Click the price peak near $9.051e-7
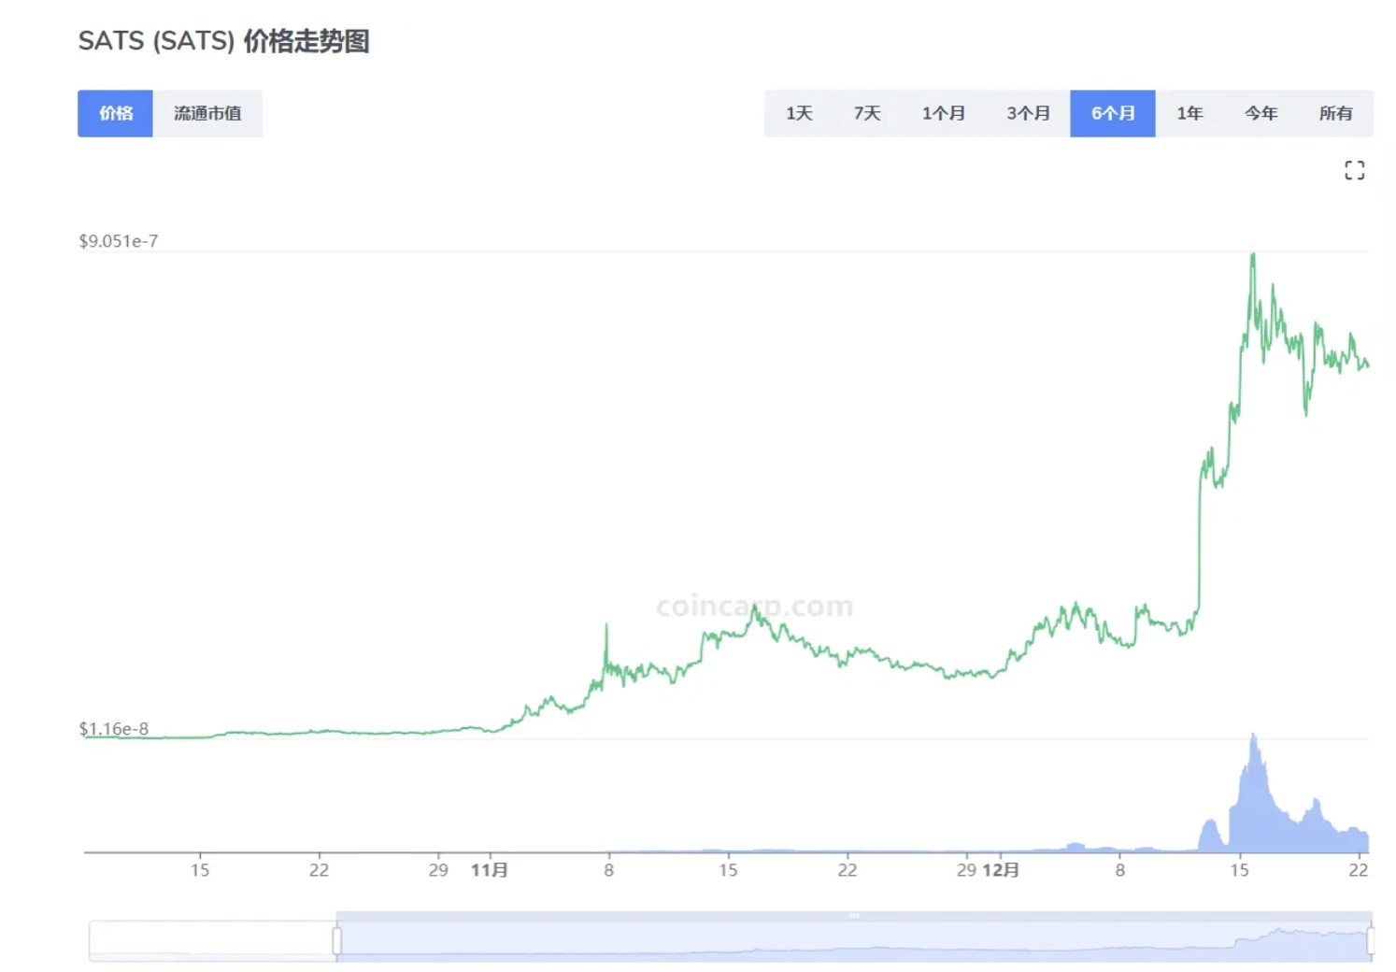 click(x=1253, y=255)
